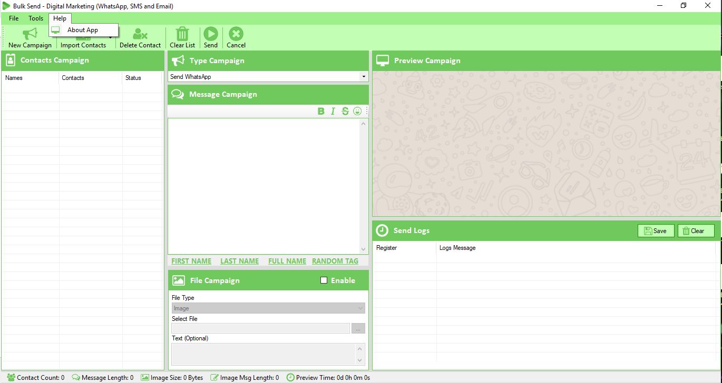The height and width of the screenshot is (383, 722).
Task: Click the Bulk Send app icon in title bar
Action: [6, 6]
